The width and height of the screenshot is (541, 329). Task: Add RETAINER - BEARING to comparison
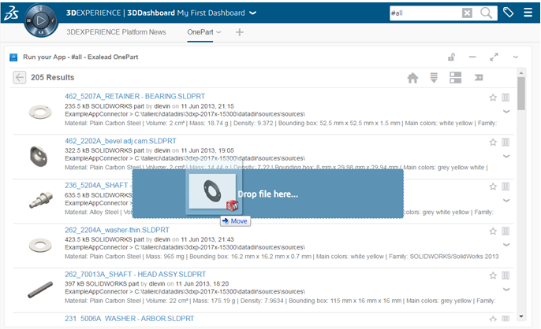[x=506, y=98]
